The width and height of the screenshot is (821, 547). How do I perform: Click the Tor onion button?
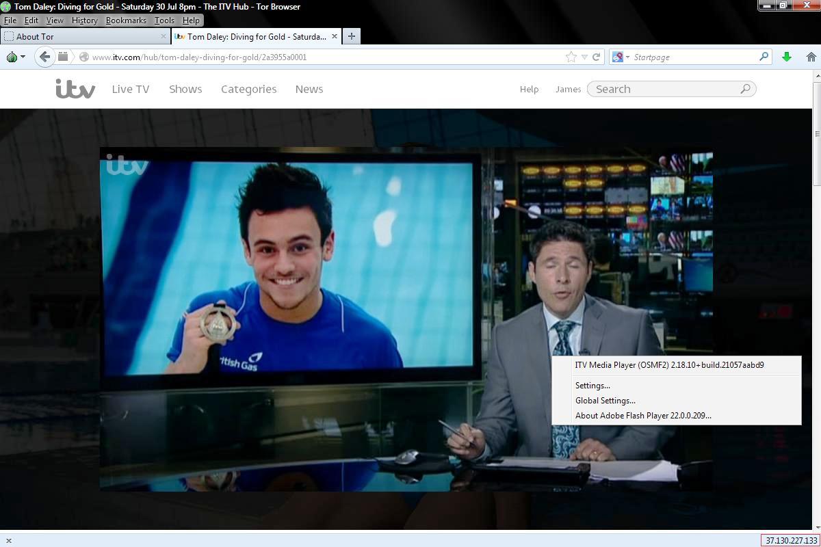(12, 57)
